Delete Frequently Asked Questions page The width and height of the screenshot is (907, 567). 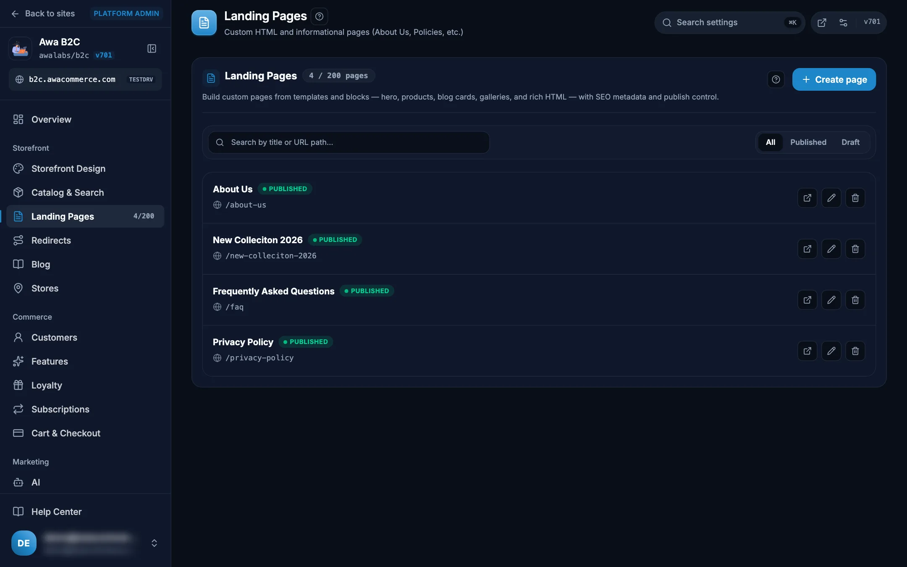pos(855,300)
